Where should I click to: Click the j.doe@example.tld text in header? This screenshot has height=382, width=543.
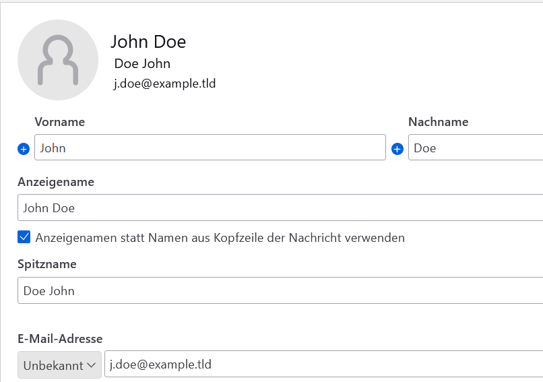tap(164, 84)
